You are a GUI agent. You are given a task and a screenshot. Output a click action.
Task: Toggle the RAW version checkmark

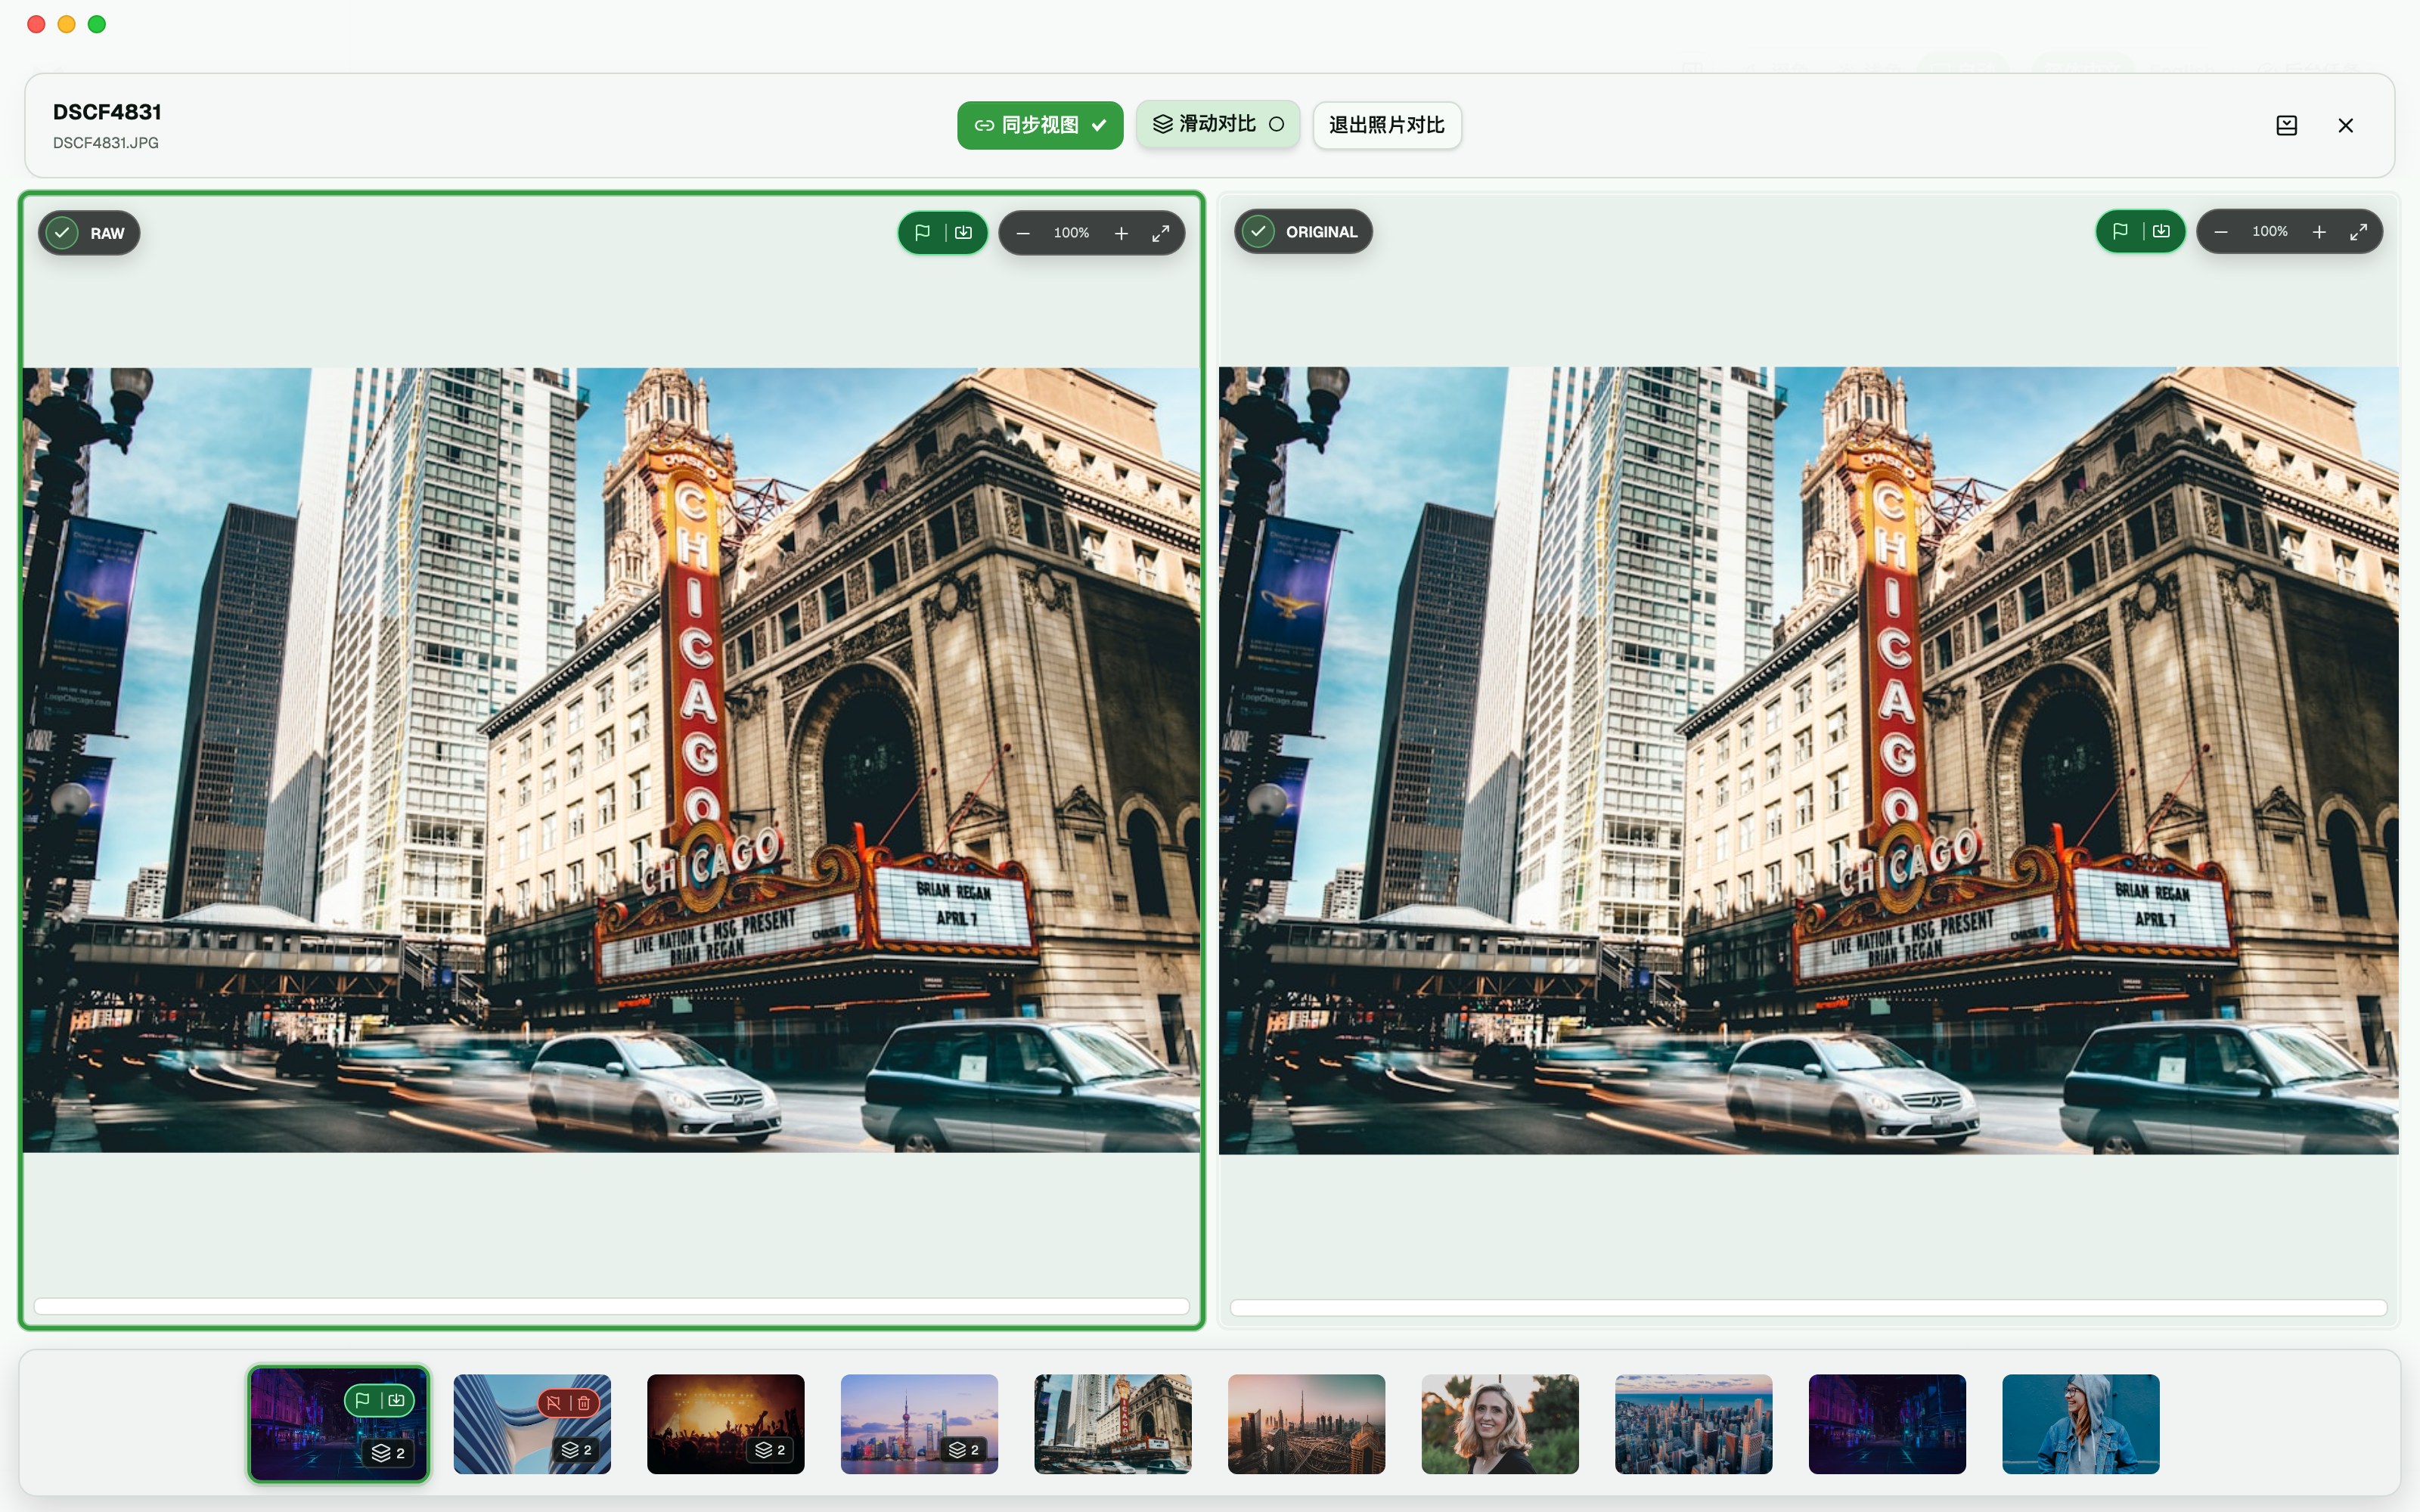pos(62,233)
